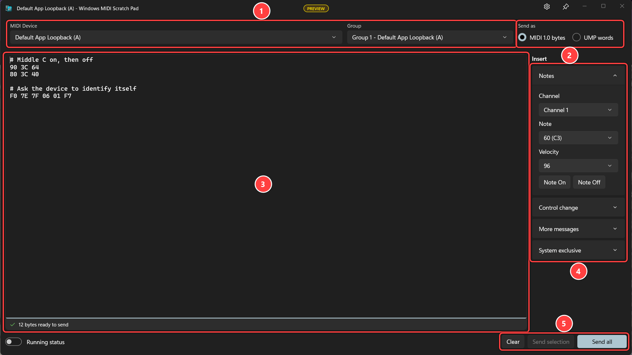Viewport: 632px width, 355px height.
Task: Click the green checkmark status icon
Action: coord(13,325)
